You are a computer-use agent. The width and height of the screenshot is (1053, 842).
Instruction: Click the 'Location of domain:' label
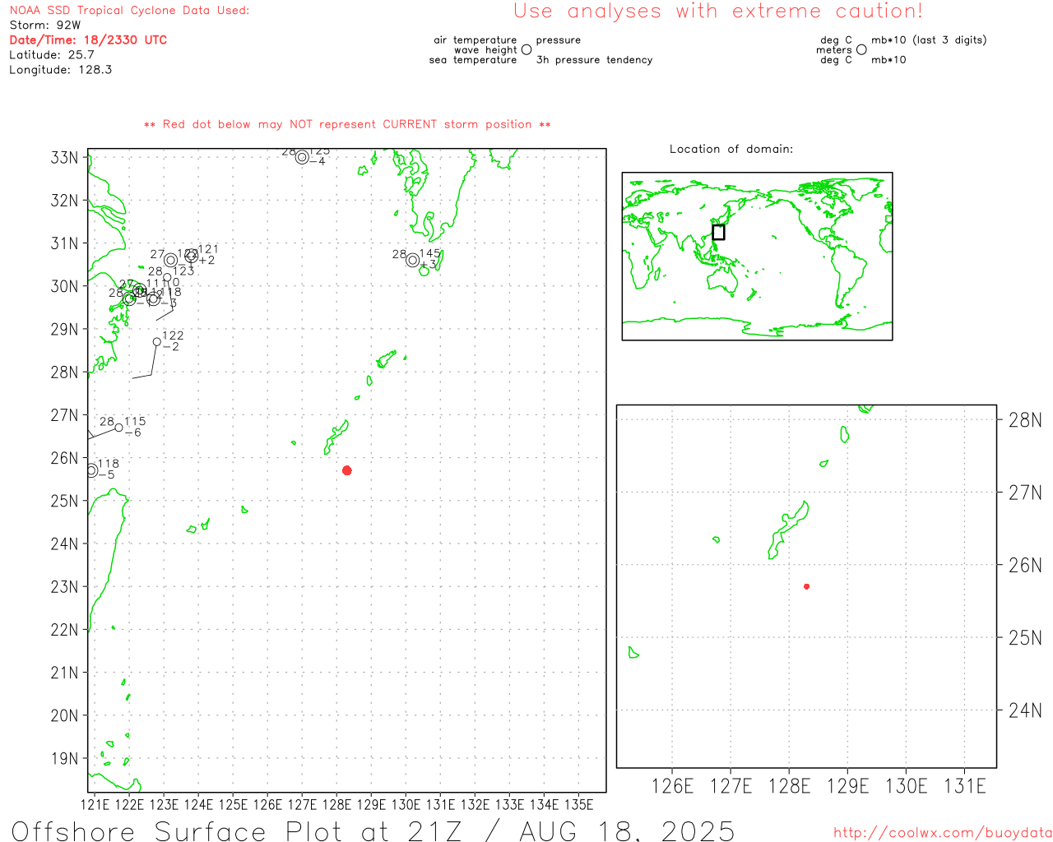click(731, 149)
